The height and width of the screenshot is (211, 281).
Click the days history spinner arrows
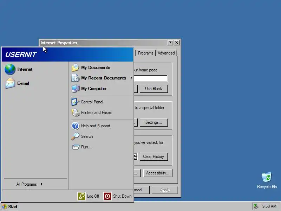(136, 156)
